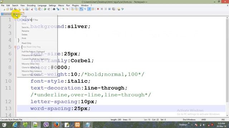
Task: Open the Search menu
Action: [15, 5]
